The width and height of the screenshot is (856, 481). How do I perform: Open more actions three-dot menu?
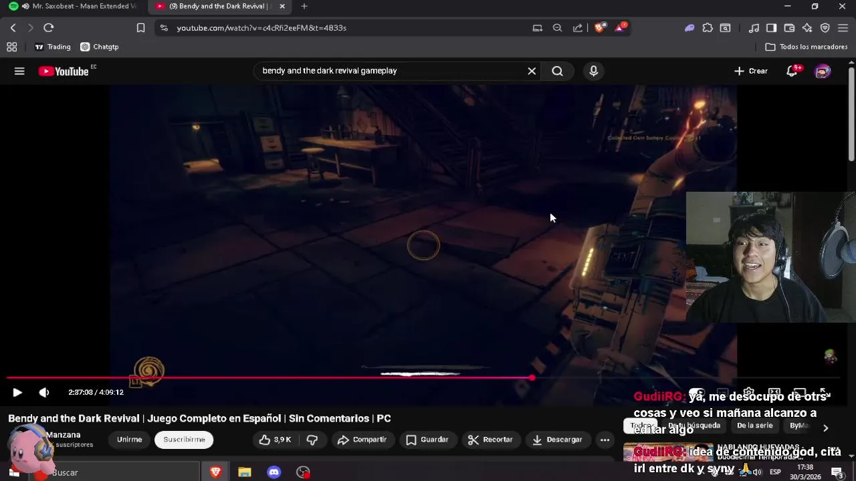coord(605,440)
